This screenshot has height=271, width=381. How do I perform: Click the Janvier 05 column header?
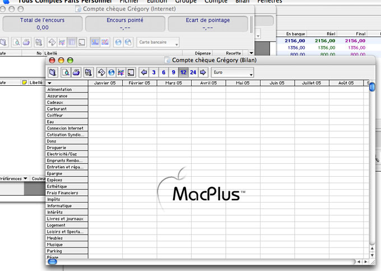[x=105, y=83]
